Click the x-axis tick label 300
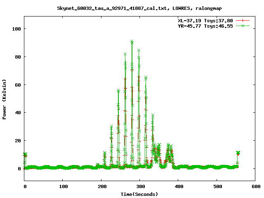The width and height of the screenshot is (264, 198). click(x=141, y=186)
